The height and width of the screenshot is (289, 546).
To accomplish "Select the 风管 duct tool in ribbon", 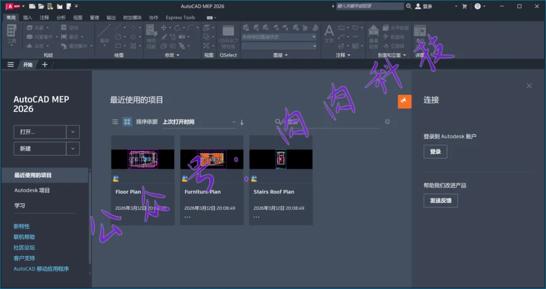I will pyautogui.click(x=35, y=28).
